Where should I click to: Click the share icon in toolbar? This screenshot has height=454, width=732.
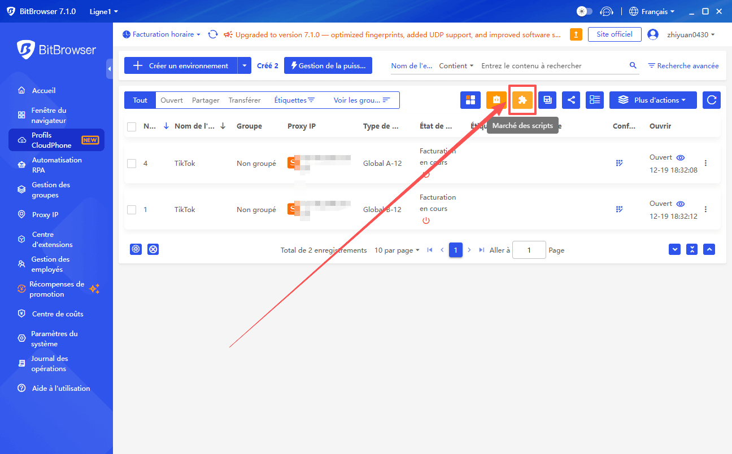[x=570, y=100]
